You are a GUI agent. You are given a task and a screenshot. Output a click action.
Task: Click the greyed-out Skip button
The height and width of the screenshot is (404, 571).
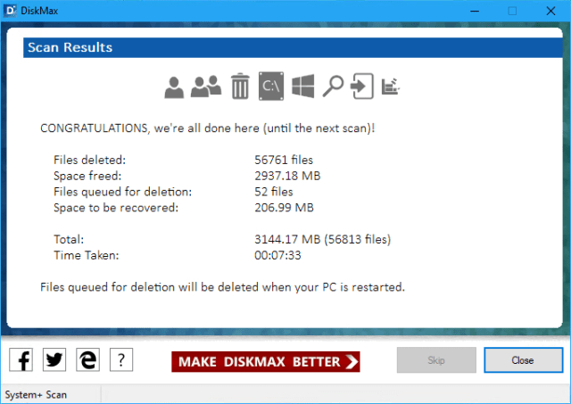435,360
